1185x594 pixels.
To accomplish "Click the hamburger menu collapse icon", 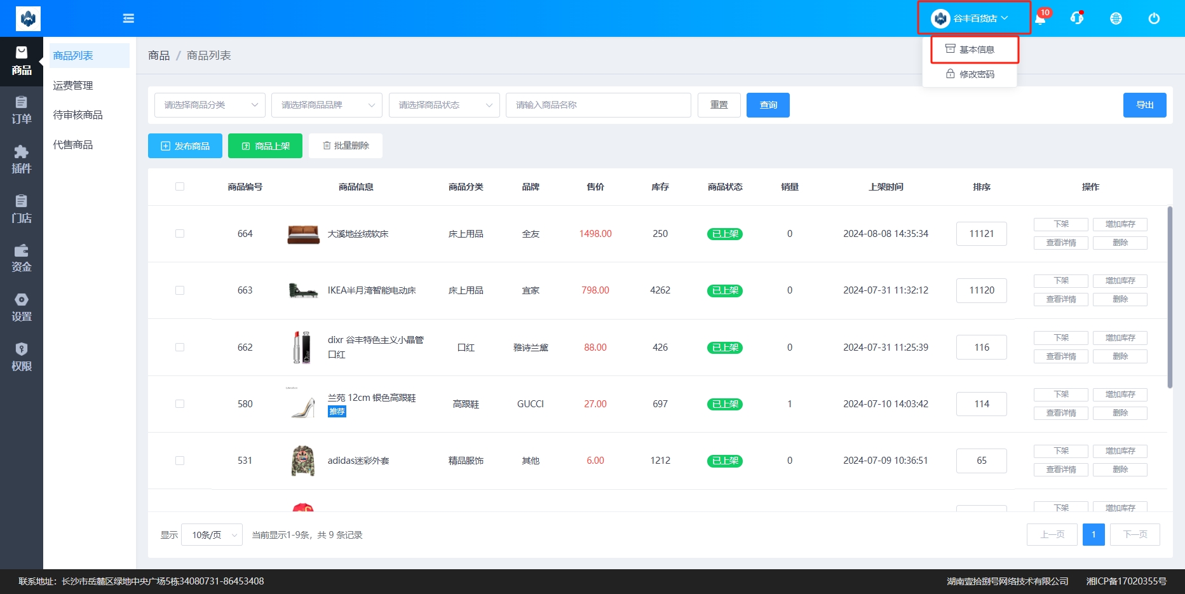I will coord(128,18).
